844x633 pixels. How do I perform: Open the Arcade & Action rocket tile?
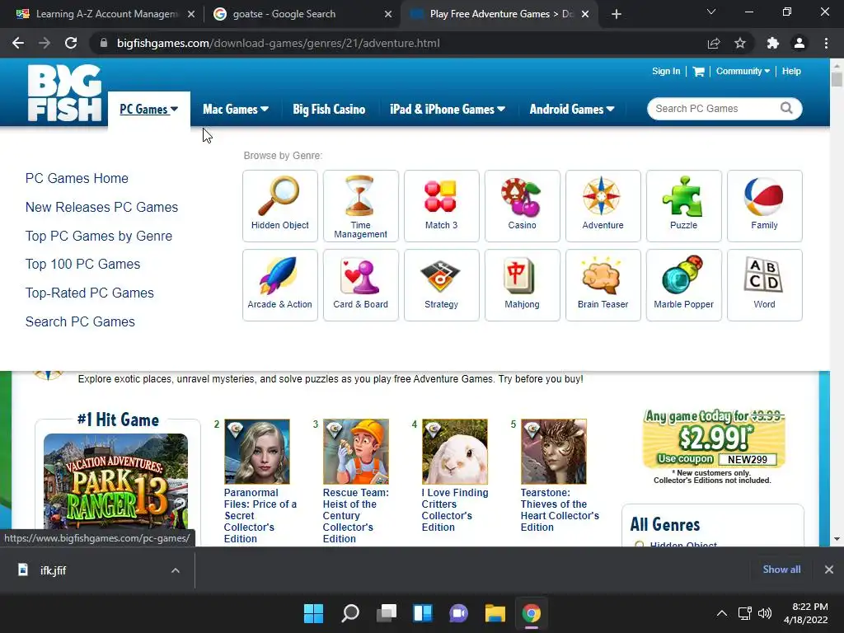pos(280,284)
